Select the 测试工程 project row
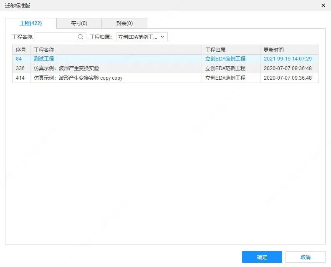Screen dimensions: 331x267 click(x=44, y=59)
